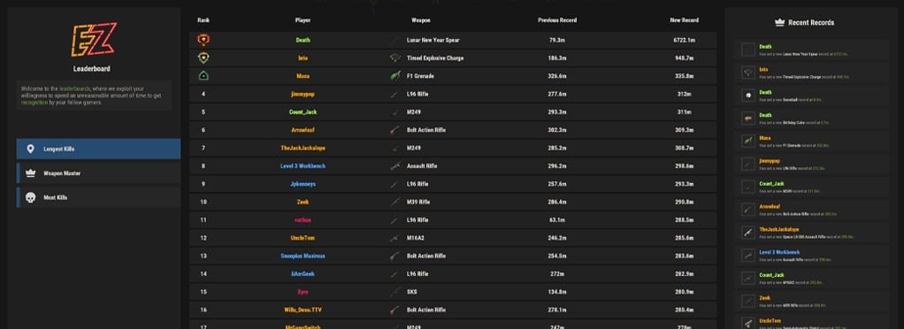Viewport: 904px width, 329px height.
Task: Click the EZ logo in the sidebar
Action: click(x=94, y=40)
